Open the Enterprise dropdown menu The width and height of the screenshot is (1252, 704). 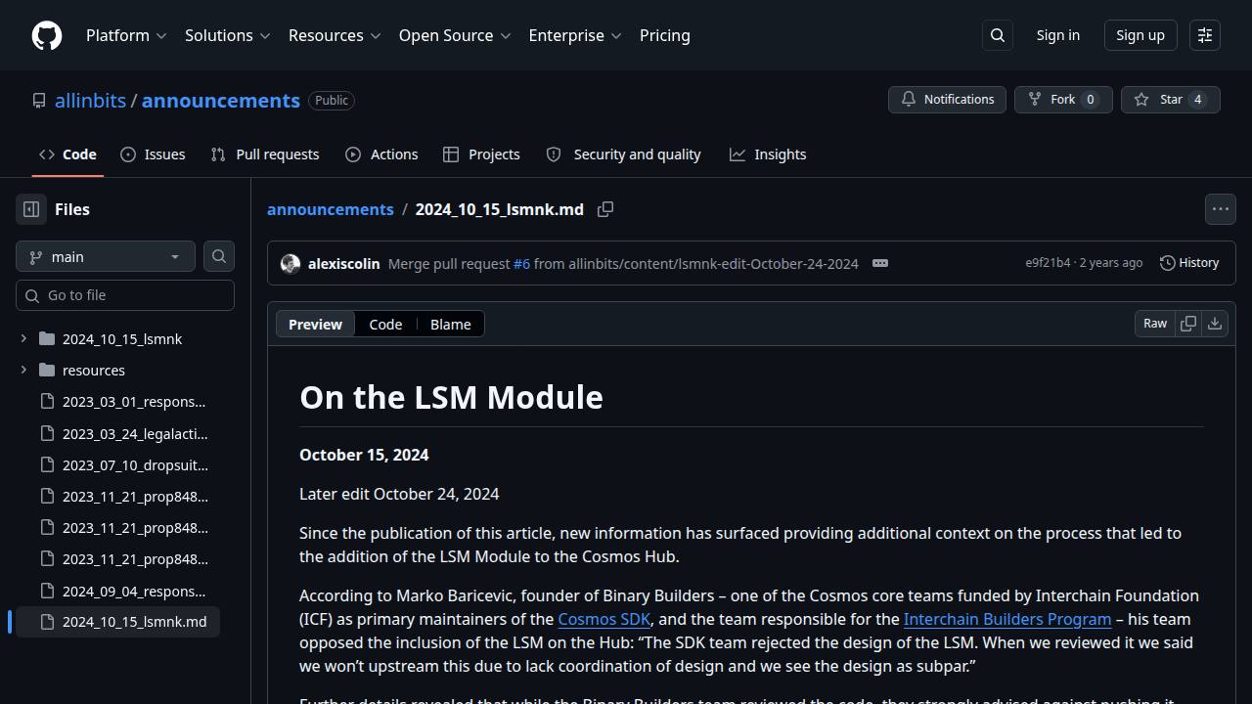575,35
